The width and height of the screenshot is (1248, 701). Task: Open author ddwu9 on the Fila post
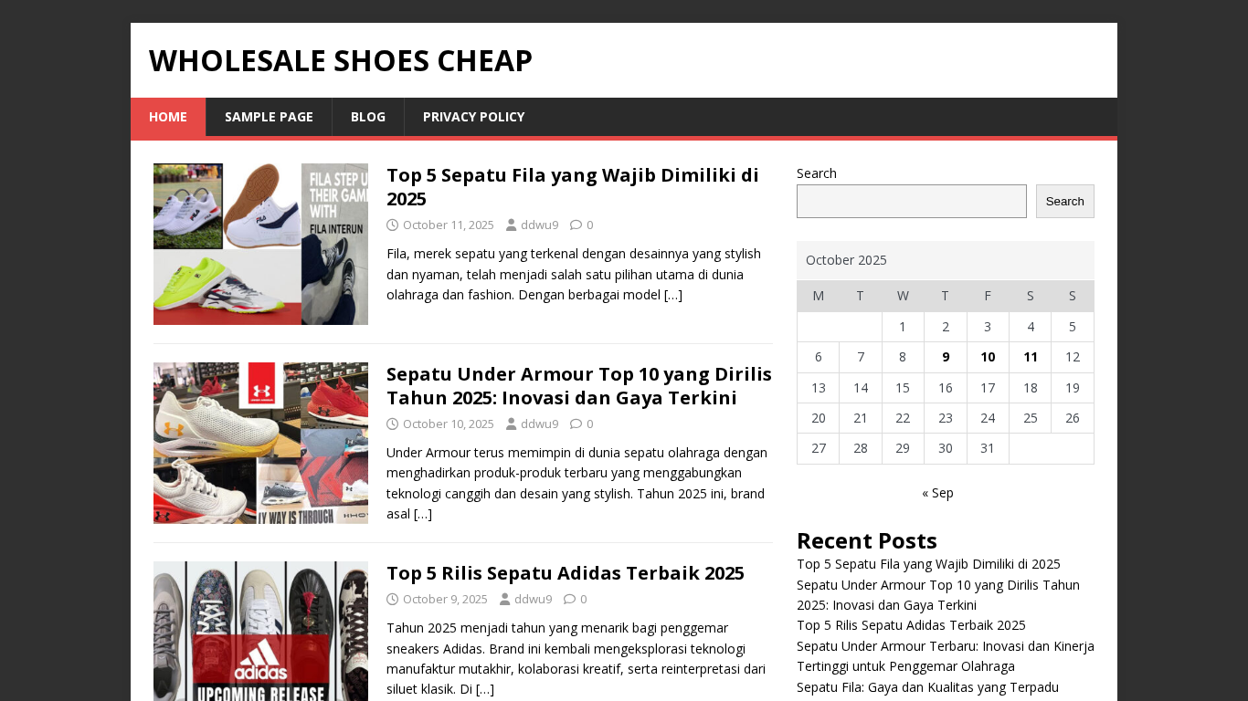pos(540,225)
